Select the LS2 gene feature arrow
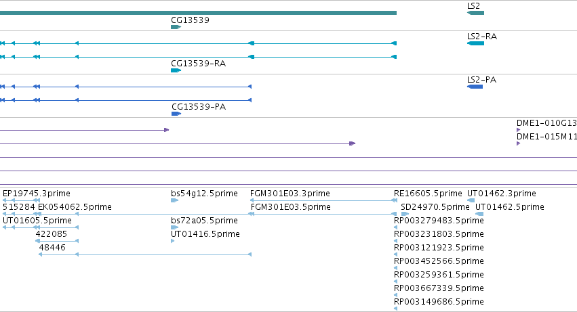This screenshot has width=577, height=312. click(475, 13)
